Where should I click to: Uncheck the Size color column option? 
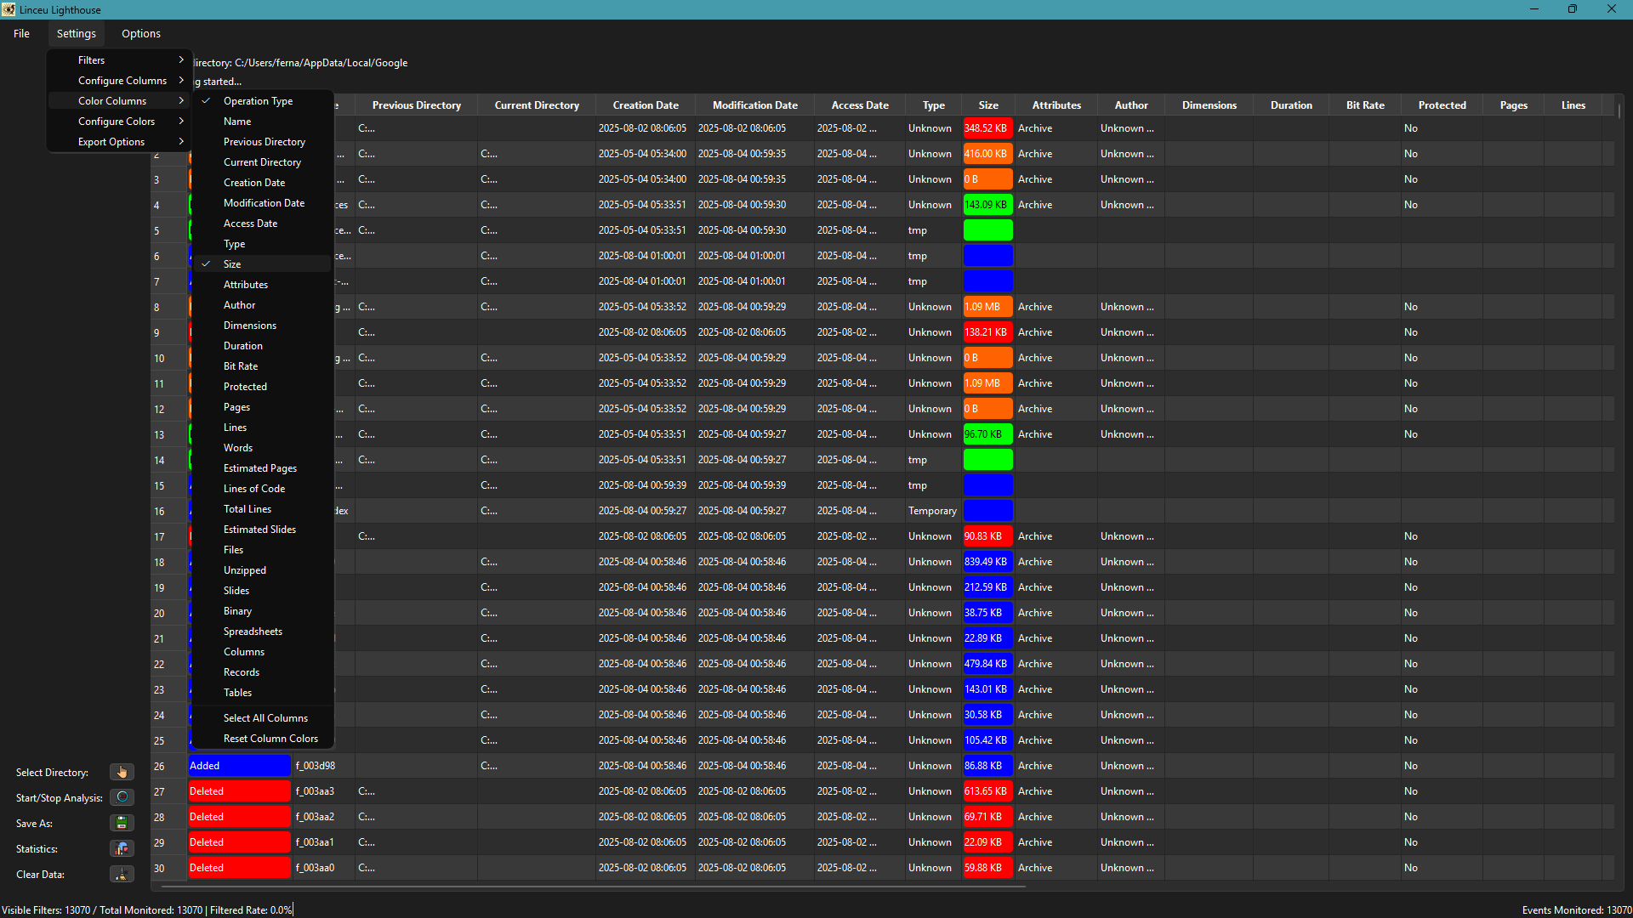232,264
